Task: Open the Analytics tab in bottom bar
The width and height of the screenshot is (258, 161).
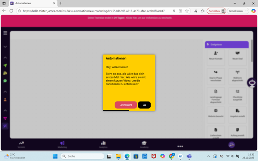Action: coord(103,144)
